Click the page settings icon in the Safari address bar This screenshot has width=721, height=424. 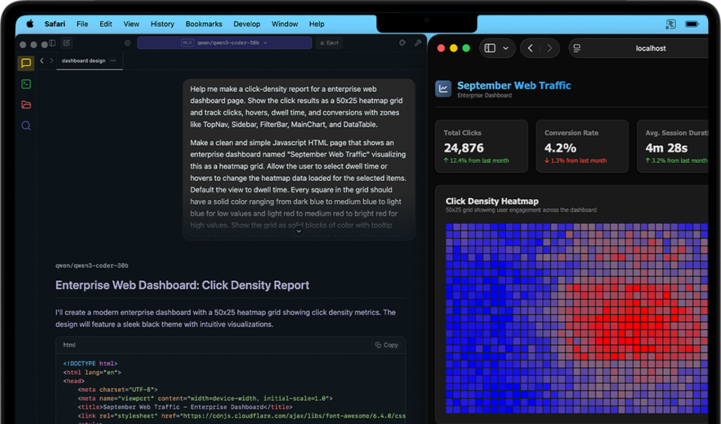(x=577, y=48)
